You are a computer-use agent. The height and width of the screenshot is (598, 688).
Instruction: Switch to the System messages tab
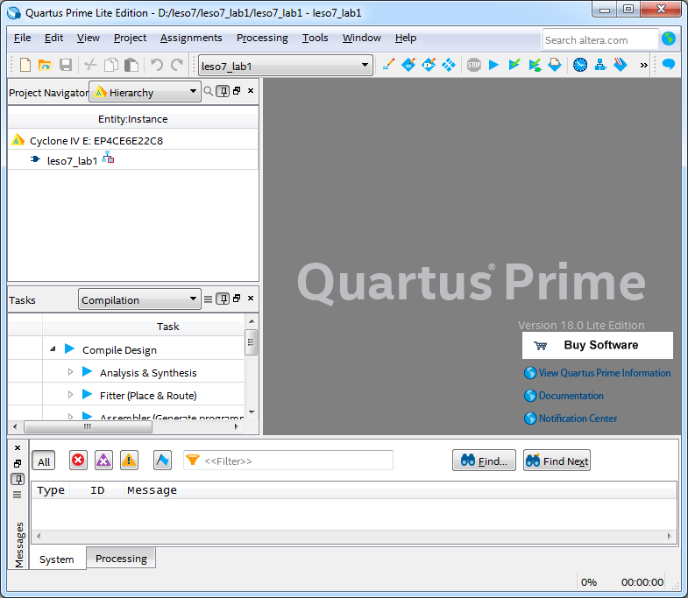click(57, 559)
